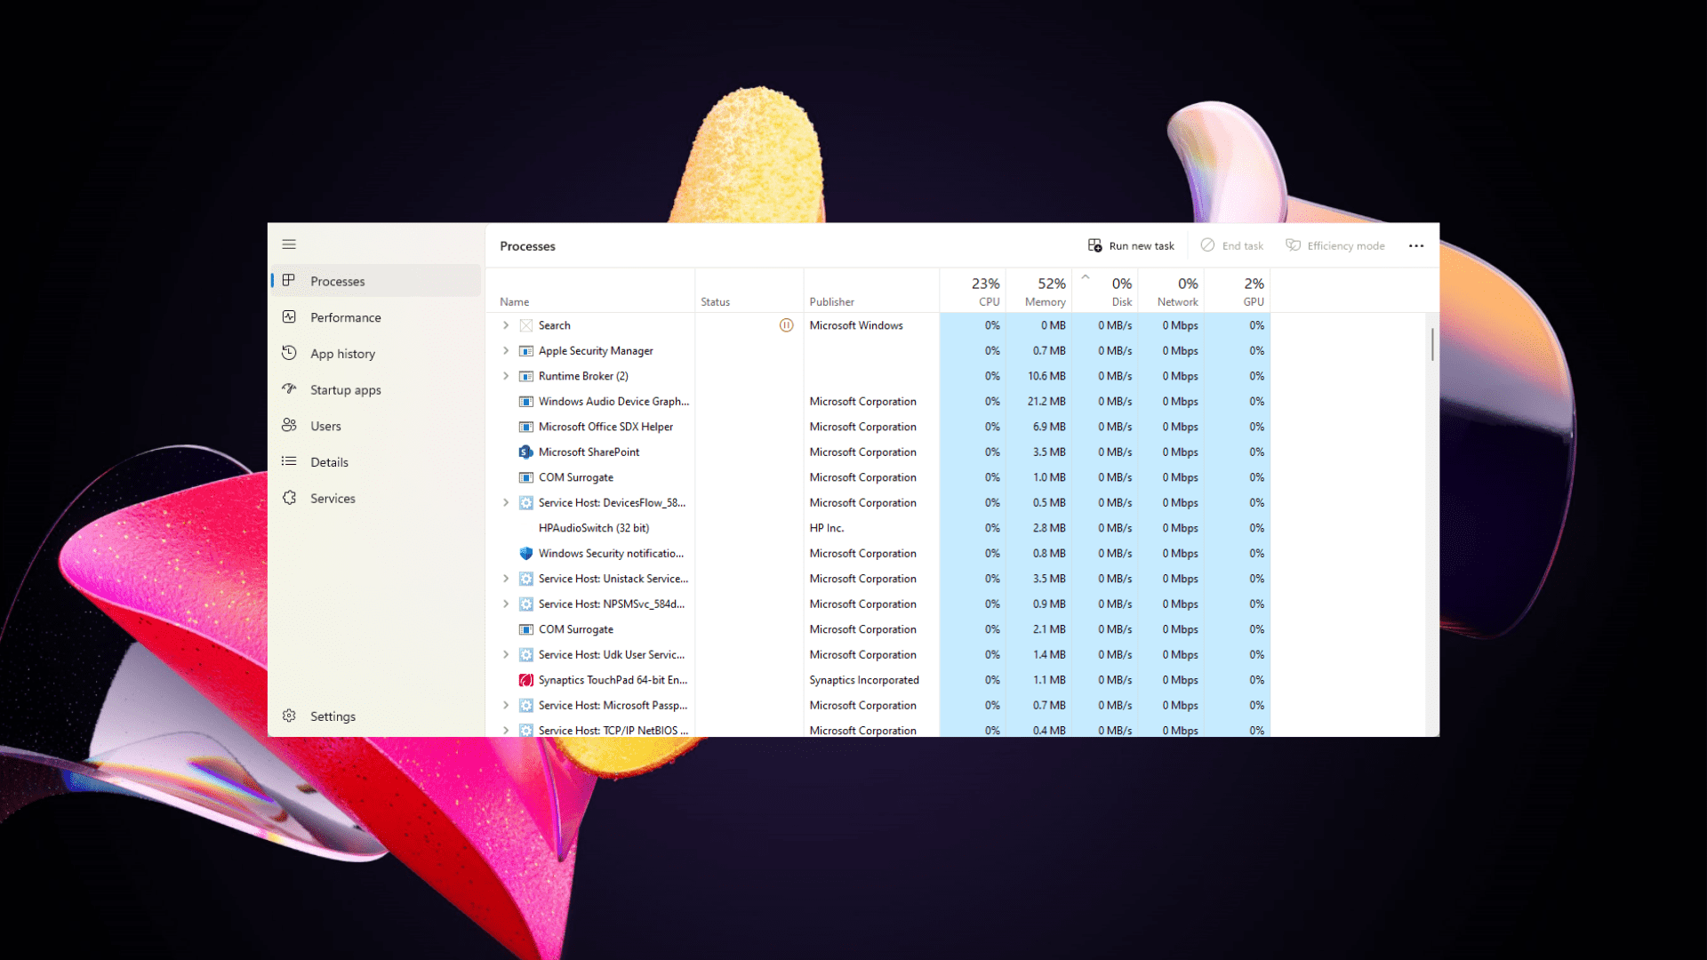Viewport: 1707px width, 960px height.
Task: Expand the Search process group
Action: (506, 325)
